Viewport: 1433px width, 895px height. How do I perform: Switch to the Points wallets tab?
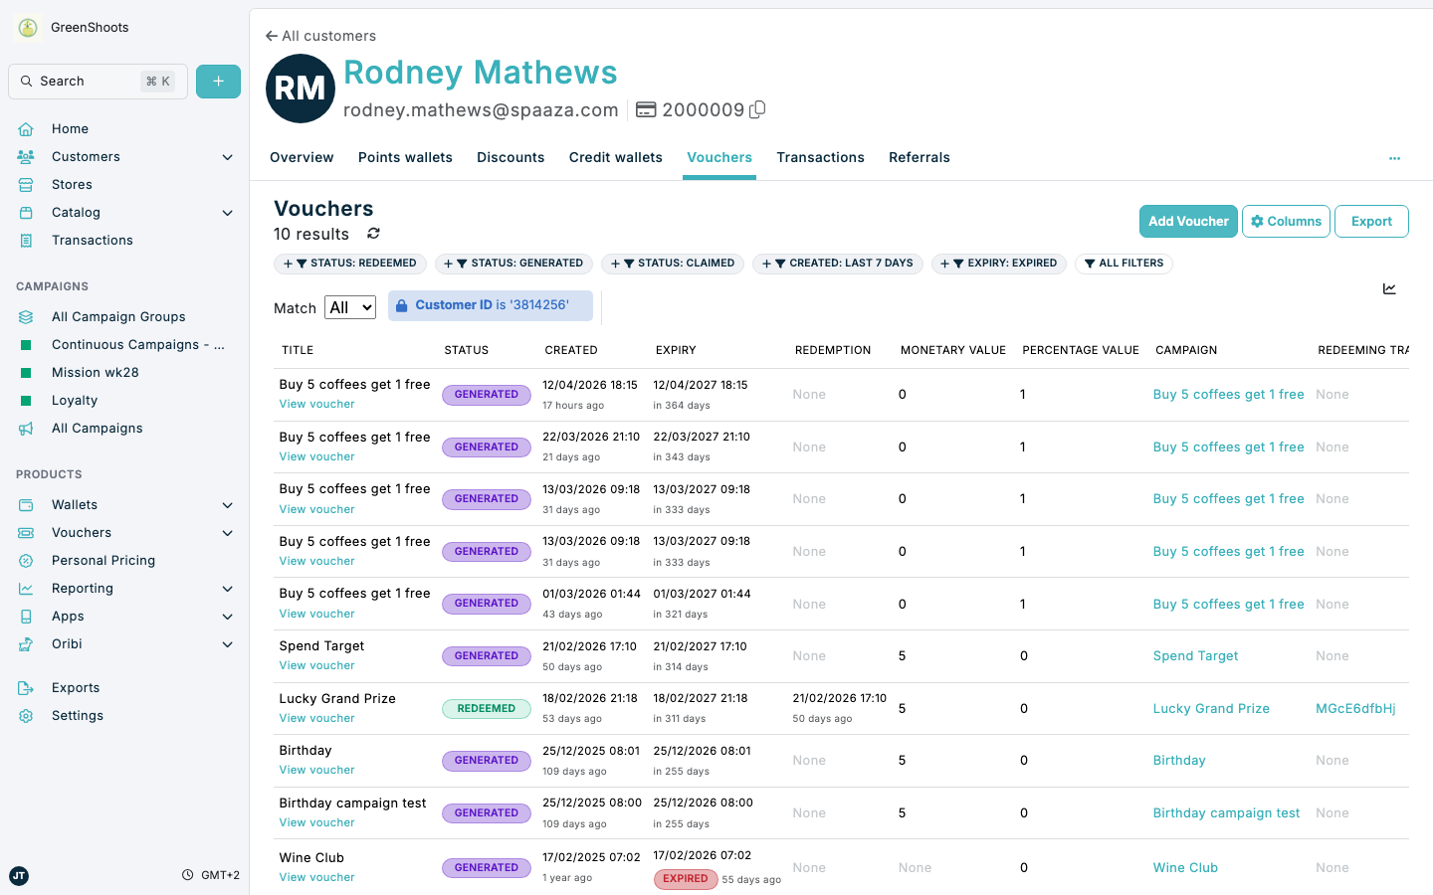(405, 157)
